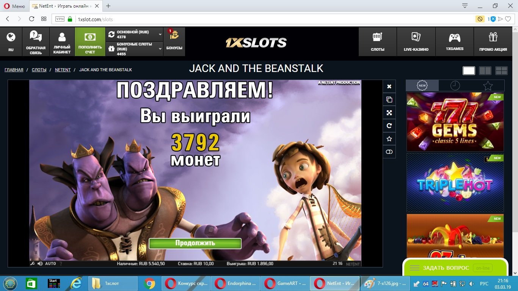Open game settings wrench icon
Screen dimensions: 518x291
pyautogui.click(x=33, y=264)
